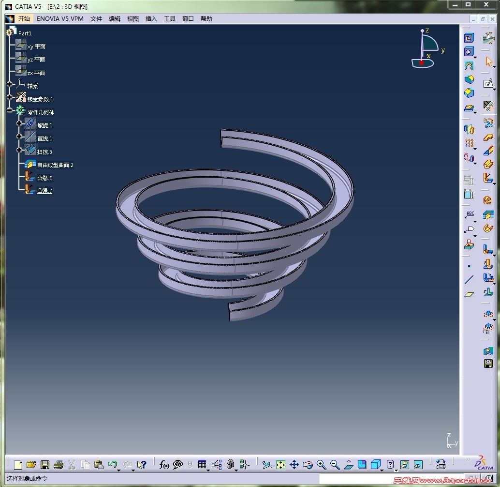Open the Design Table icon
Screen dimensions: 500x487
coord(202,465)
